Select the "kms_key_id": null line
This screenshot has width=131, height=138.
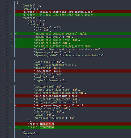click(x=48, y=68)
